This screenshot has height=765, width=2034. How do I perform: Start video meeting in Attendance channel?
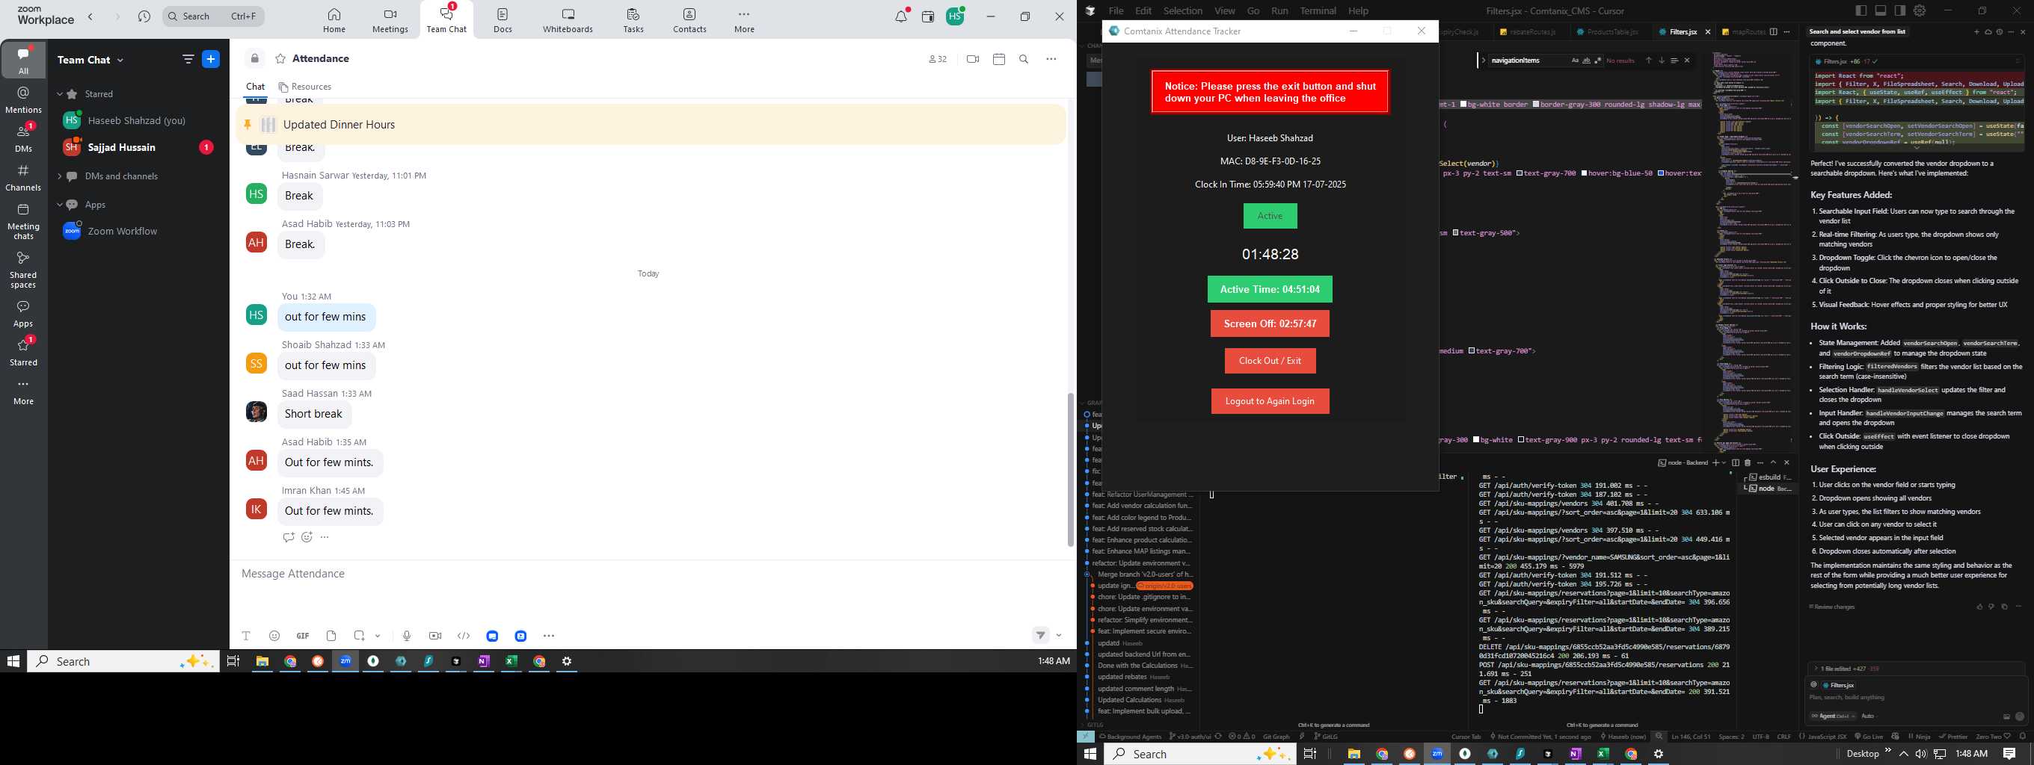973,59
